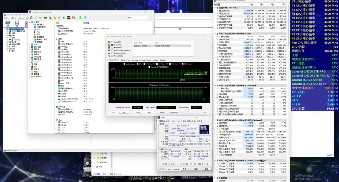339x182 pixels.
Task: Click 评测工具 folder in file explorer
Action: point(102,154)
